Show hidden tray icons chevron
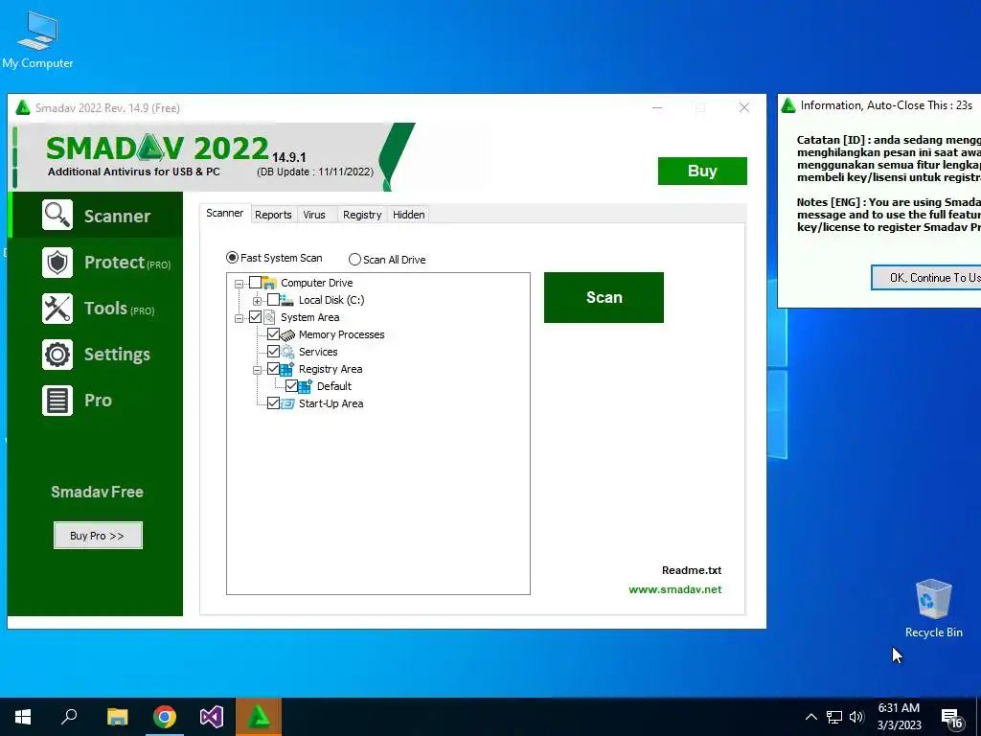The height and width of the screenshot is (736, 981). click(810, 717)
